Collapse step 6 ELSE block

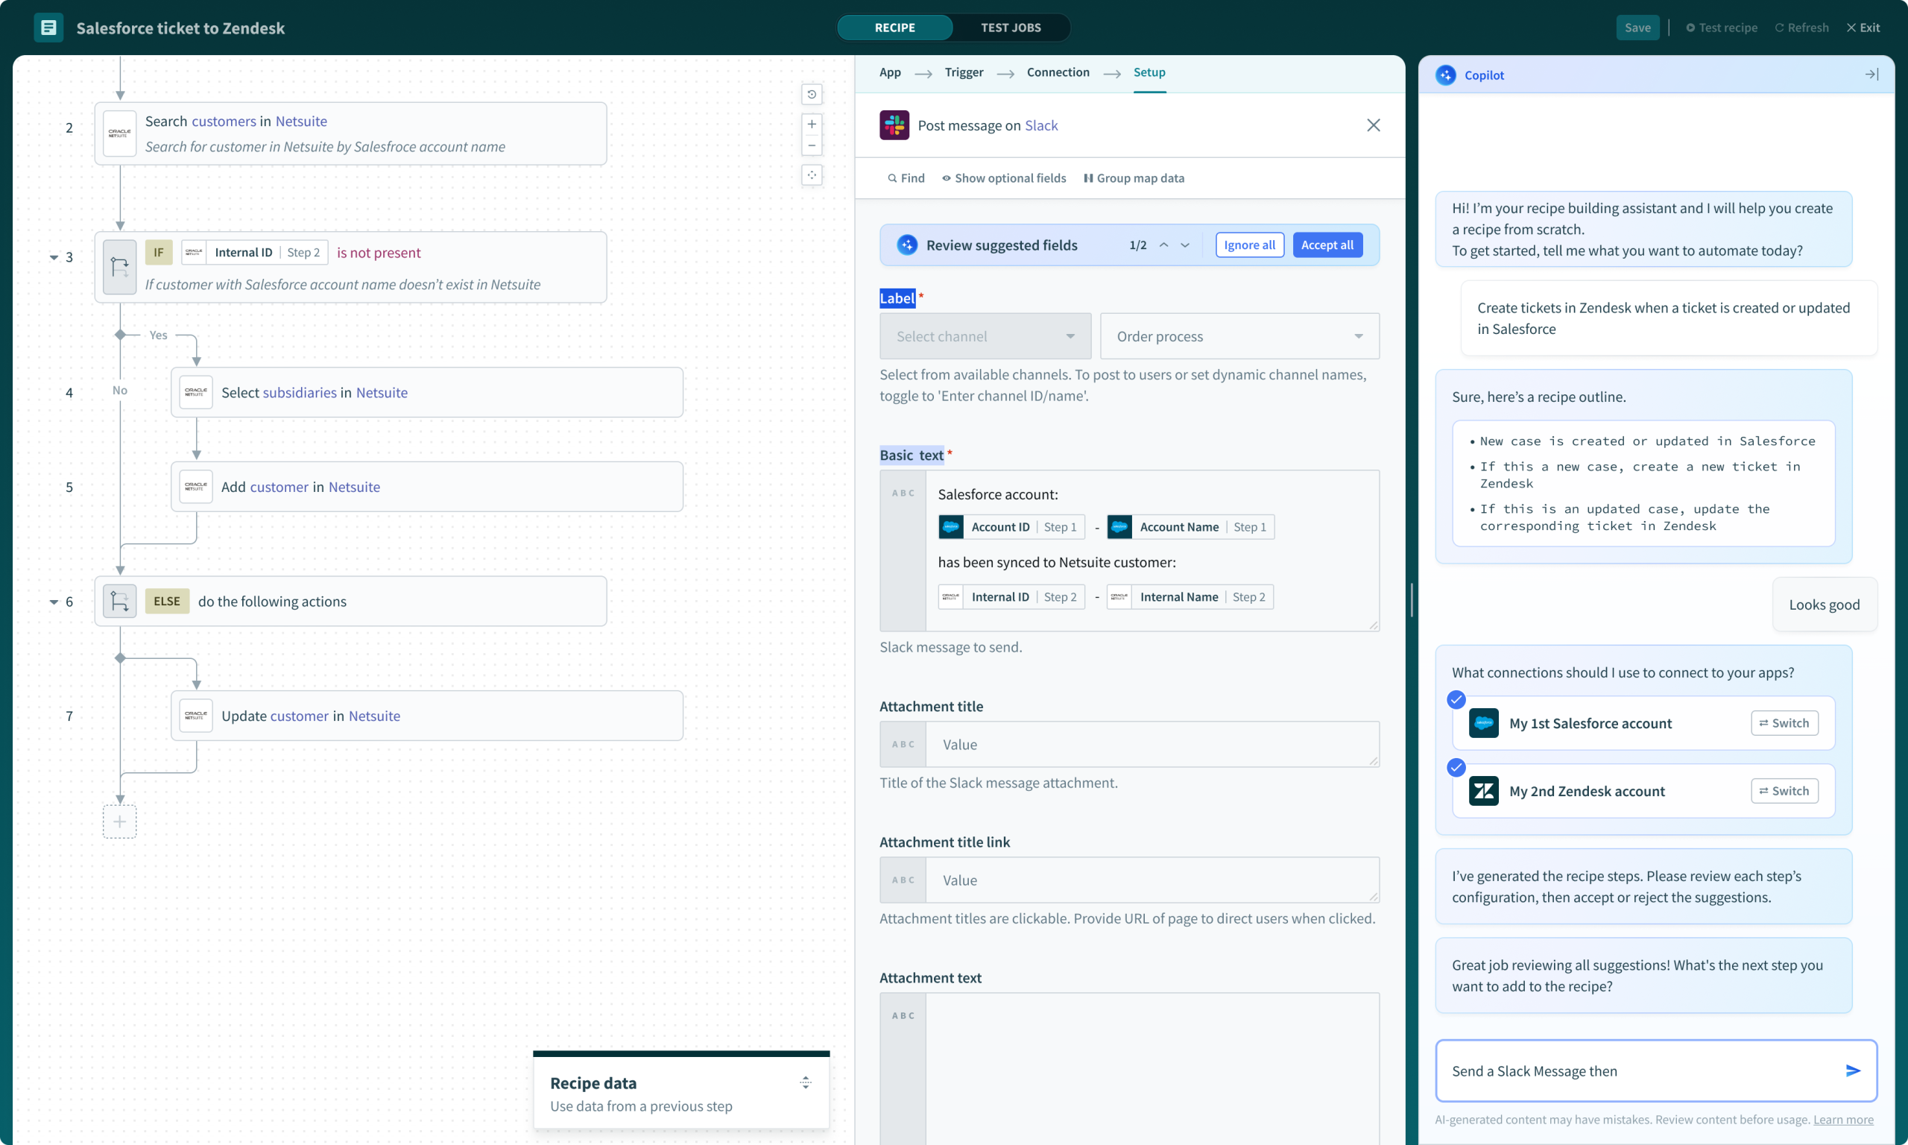[54, 602]
